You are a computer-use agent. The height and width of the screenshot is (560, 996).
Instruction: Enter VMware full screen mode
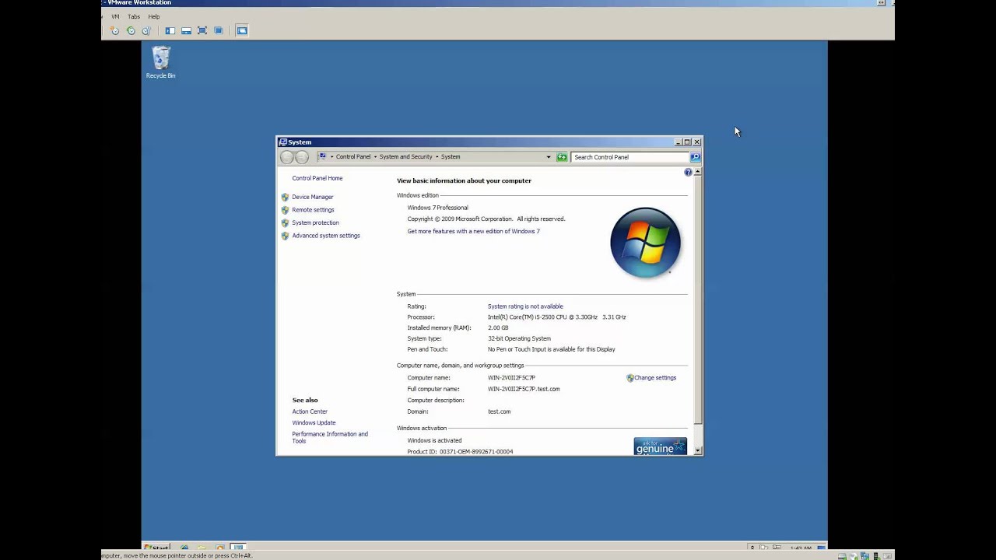click(202, 30)
